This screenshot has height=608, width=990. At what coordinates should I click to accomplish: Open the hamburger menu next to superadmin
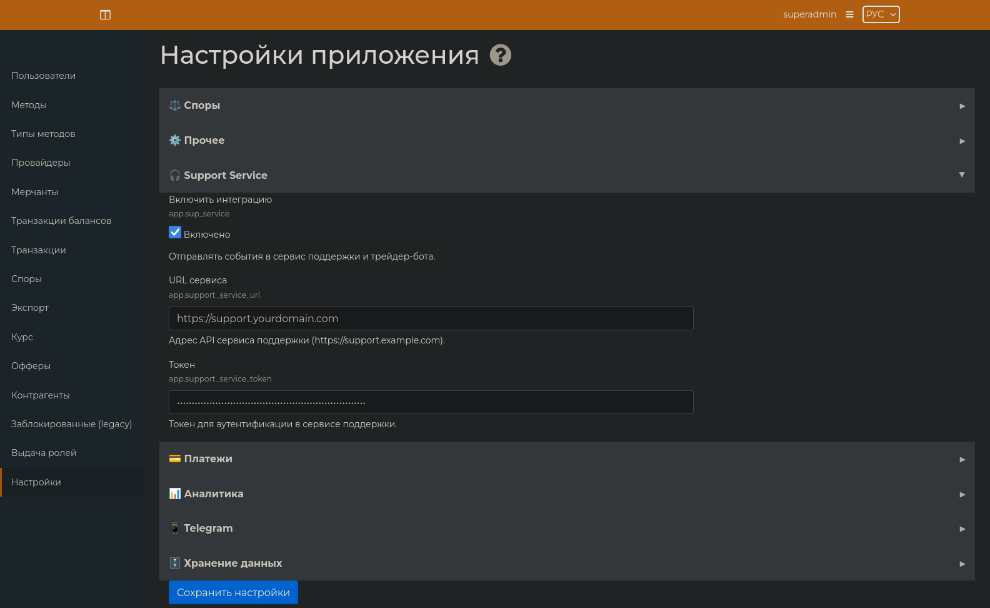pos(849,14)
